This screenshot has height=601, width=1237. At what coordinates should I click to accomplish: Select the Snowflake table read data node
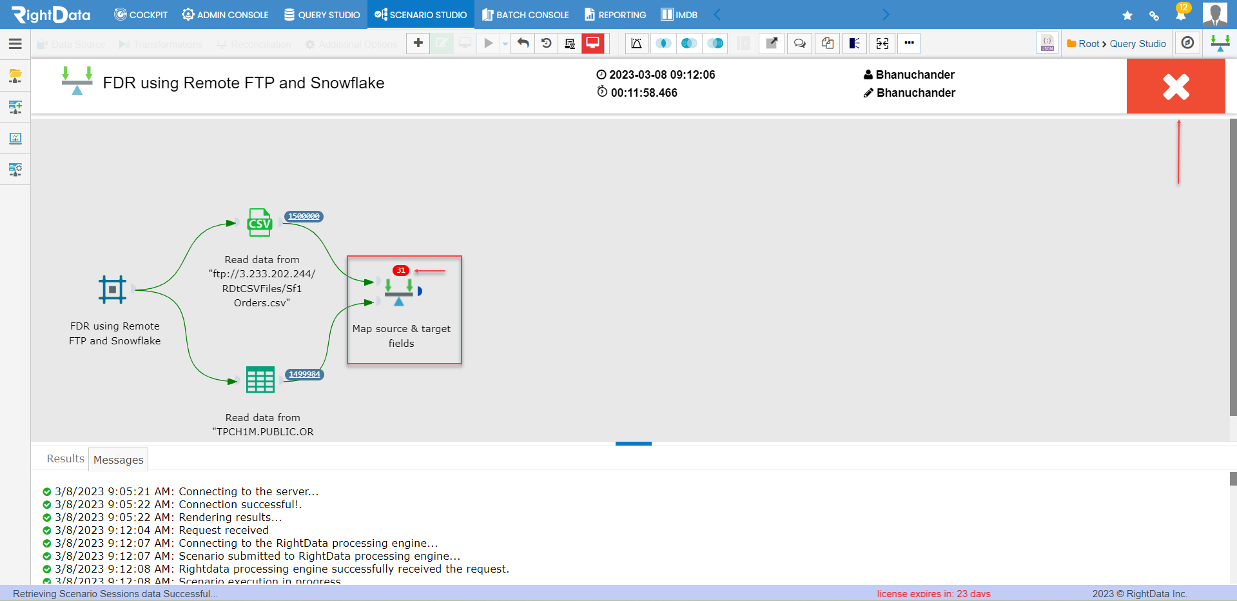[x=260, y=380]
